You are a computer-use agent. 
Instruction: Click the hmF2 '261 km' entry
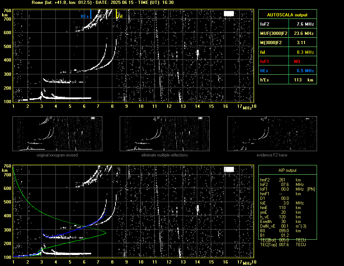pos(280,180)
